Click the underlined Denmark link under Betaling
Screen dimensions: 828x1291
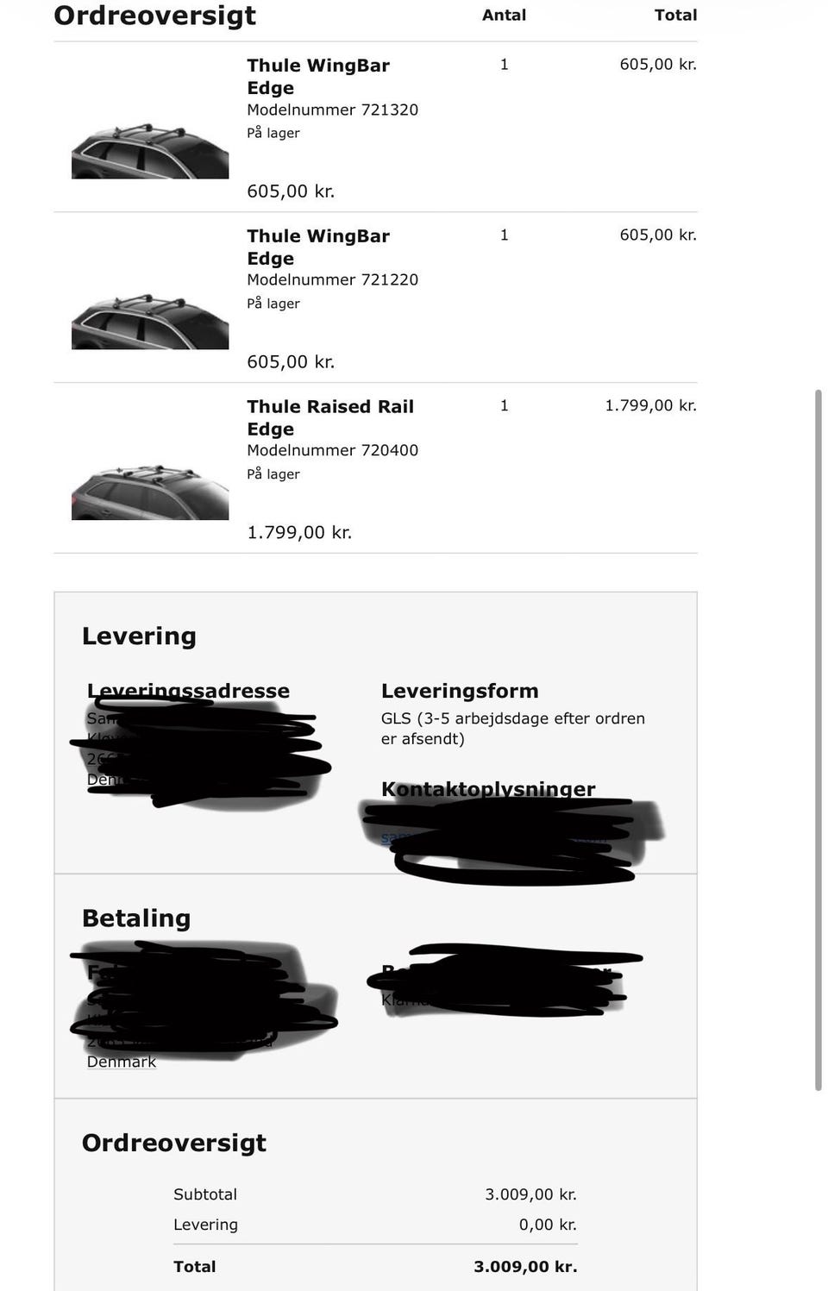[122, 1062]
